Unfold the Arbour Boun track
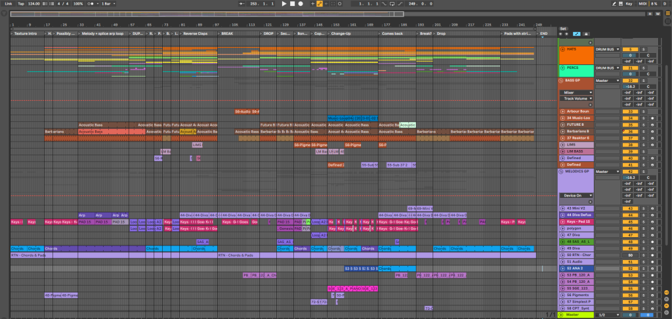Viewport: 672px width, 319px height. 562,111
